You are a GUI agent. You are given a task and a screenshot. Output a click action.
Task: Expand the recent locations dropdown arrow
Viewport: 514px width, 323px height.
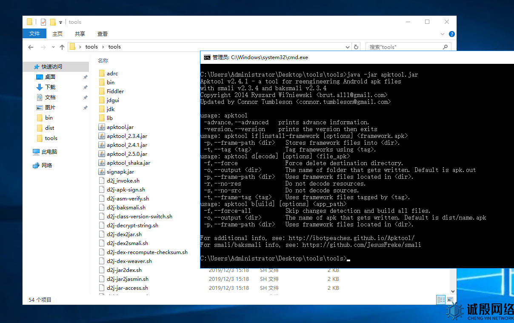point(53,47)
